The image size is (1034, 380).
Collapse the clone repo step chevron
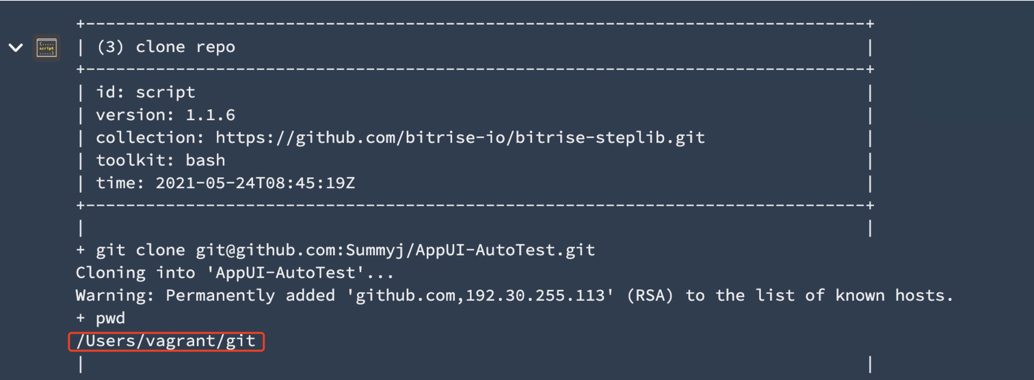(16, 48)
